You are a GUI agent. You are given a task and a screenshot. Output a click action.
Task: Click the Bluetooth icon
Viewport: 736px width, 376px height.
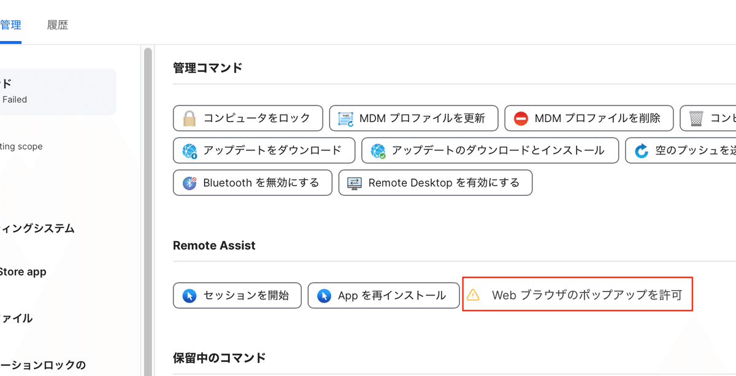point(190,183)
